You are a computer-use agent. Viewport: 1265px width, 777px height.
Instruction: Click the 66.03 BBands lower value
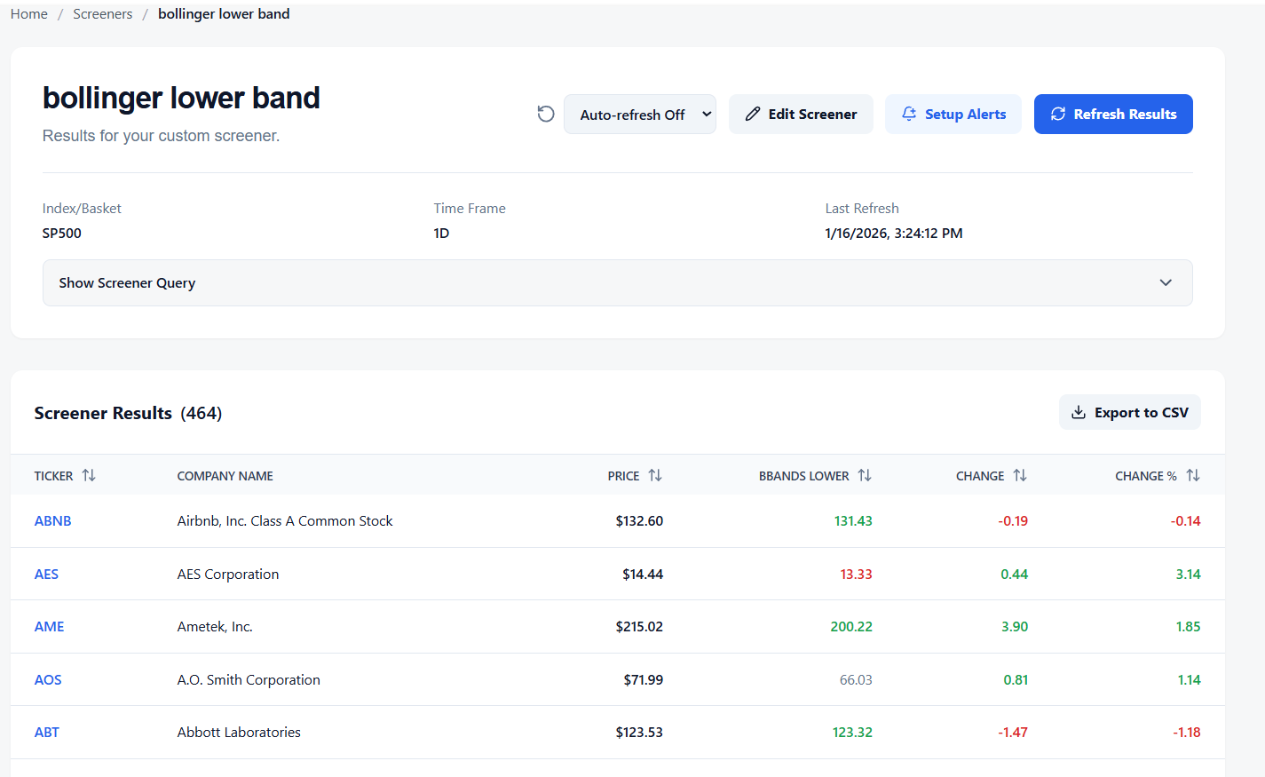tap(856, 680)
